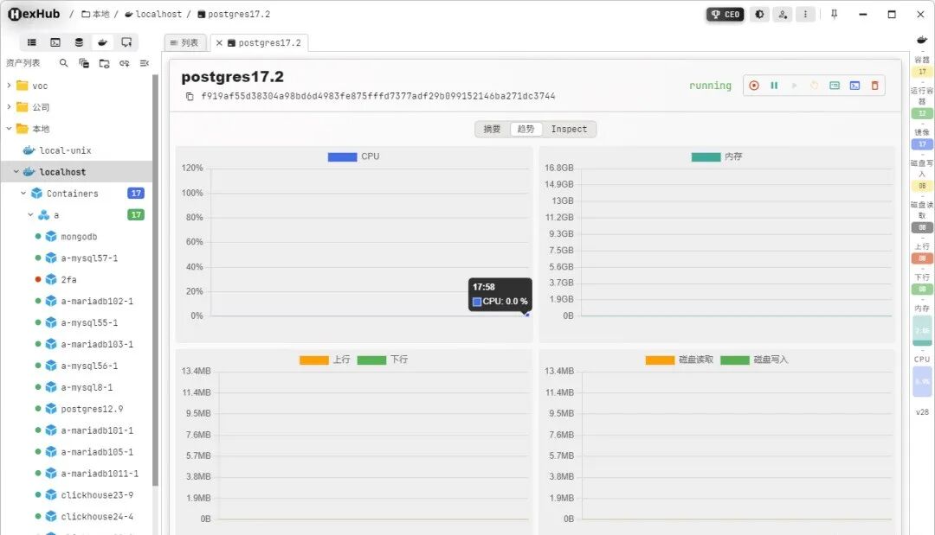This screenshot has height=535, width=935.
Task: Switch to the Inspect tab
Action: click(x=569, y=129)
